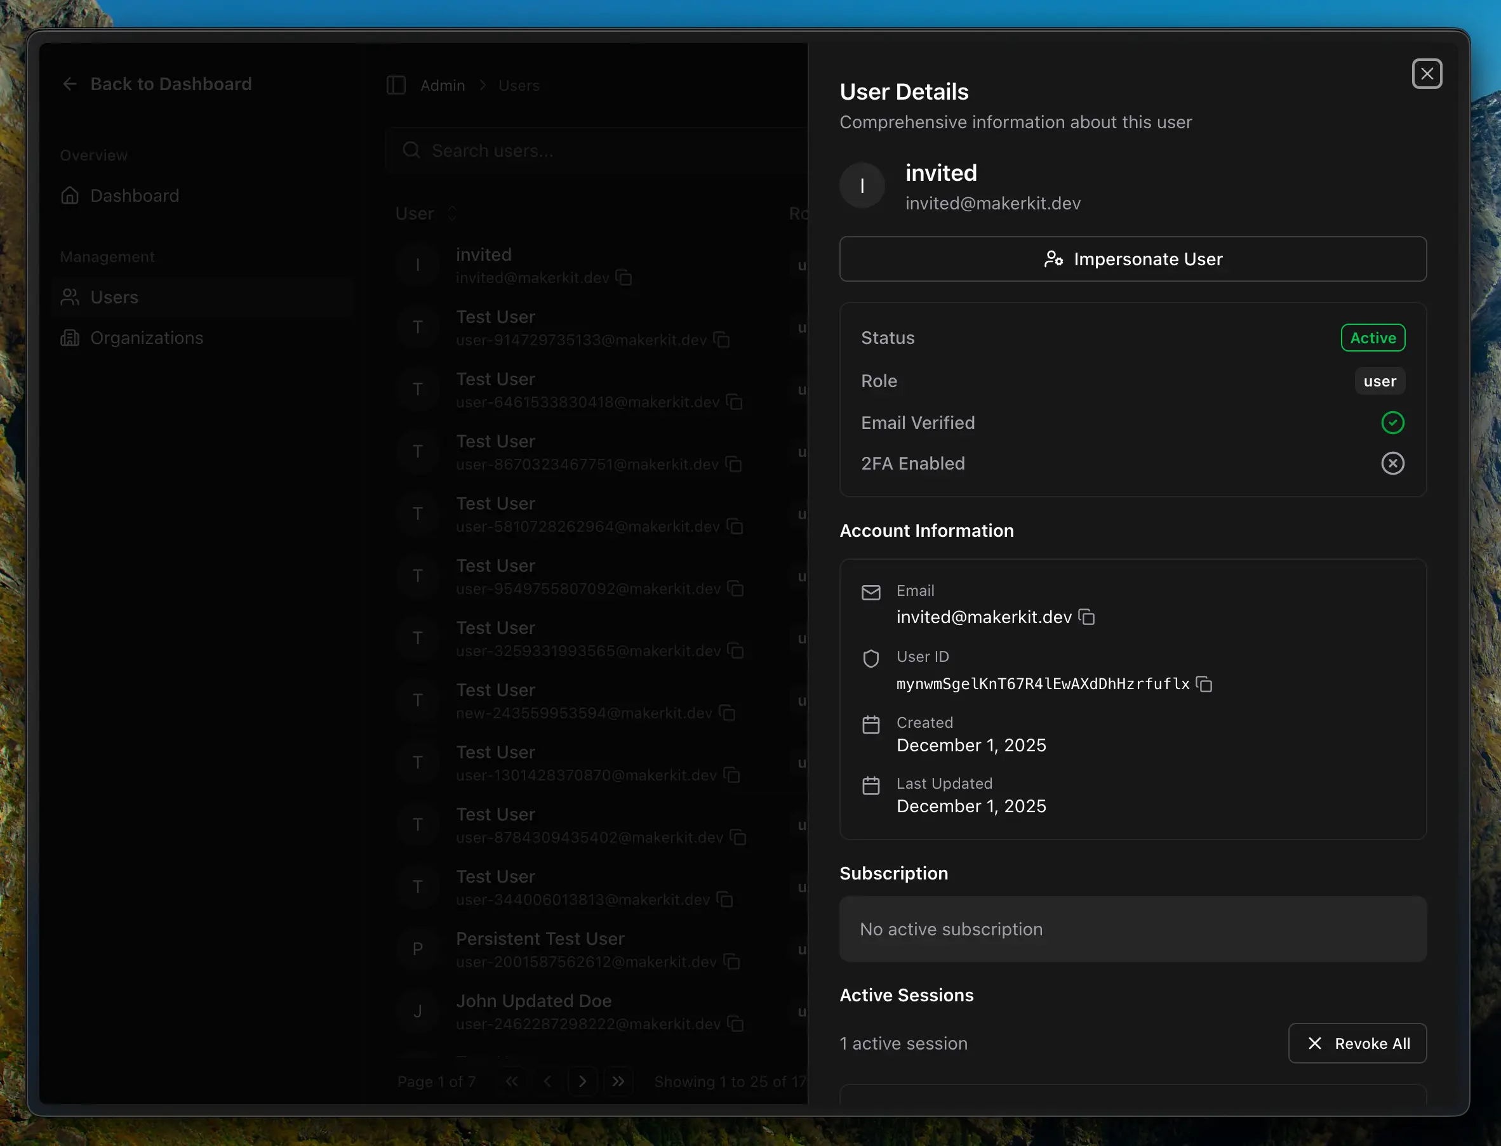Copy email icon next to user-914729735133@makerkit.dev
This screenshot has height=1146, width=1501.
[721, 339]
